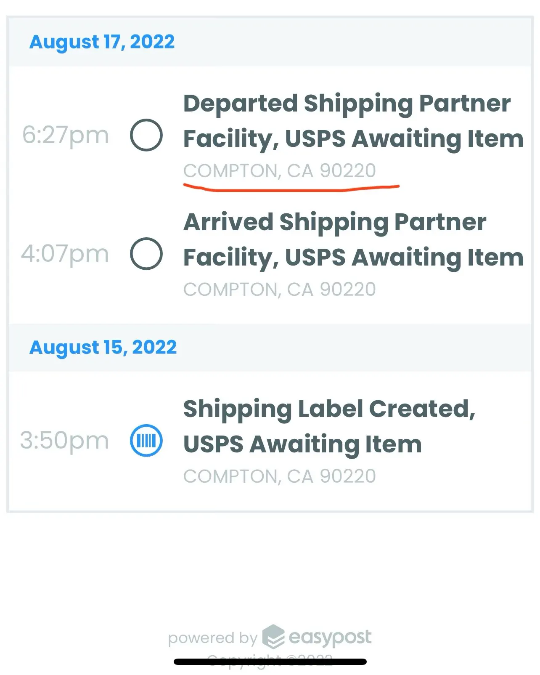This screenshot has width=540, height=675.
Task: Tap the 6:27pm timestamp
Action: pyautogui.click(x=66, y=135)
